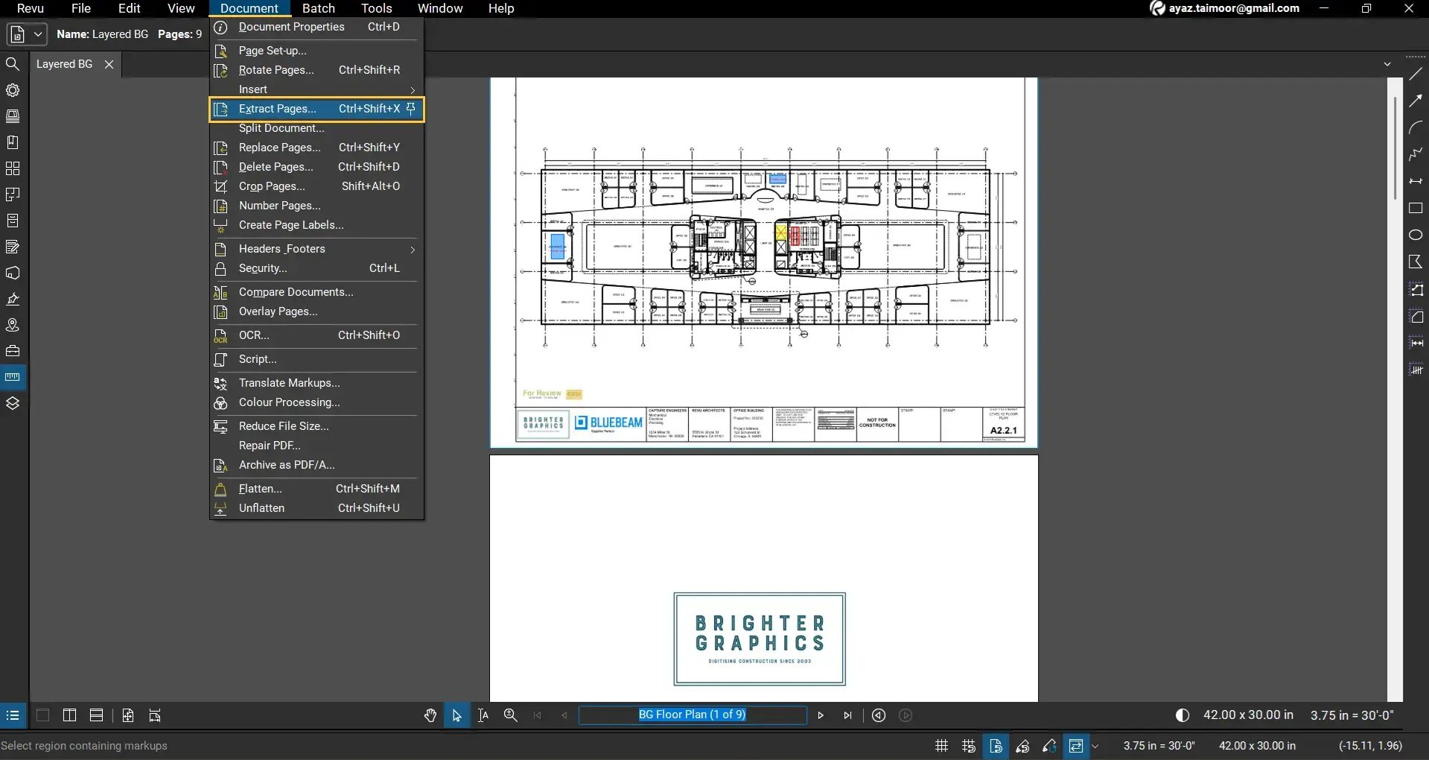Select the Polyline markup tool
Screen dimensions: 1429x760
point(1416,154)
